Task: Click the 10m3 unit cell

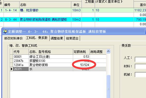Action: click(x=76, y=10)
